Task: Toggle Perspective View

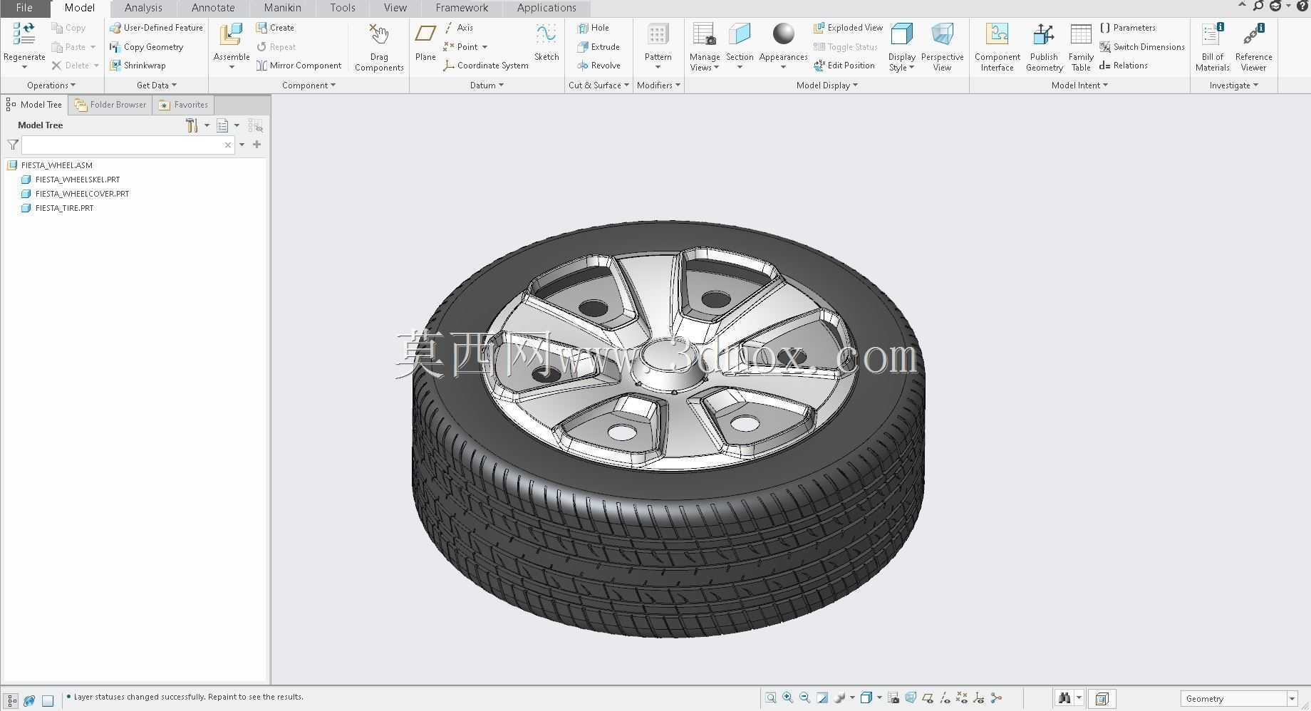Action: [x=942, y=47]
